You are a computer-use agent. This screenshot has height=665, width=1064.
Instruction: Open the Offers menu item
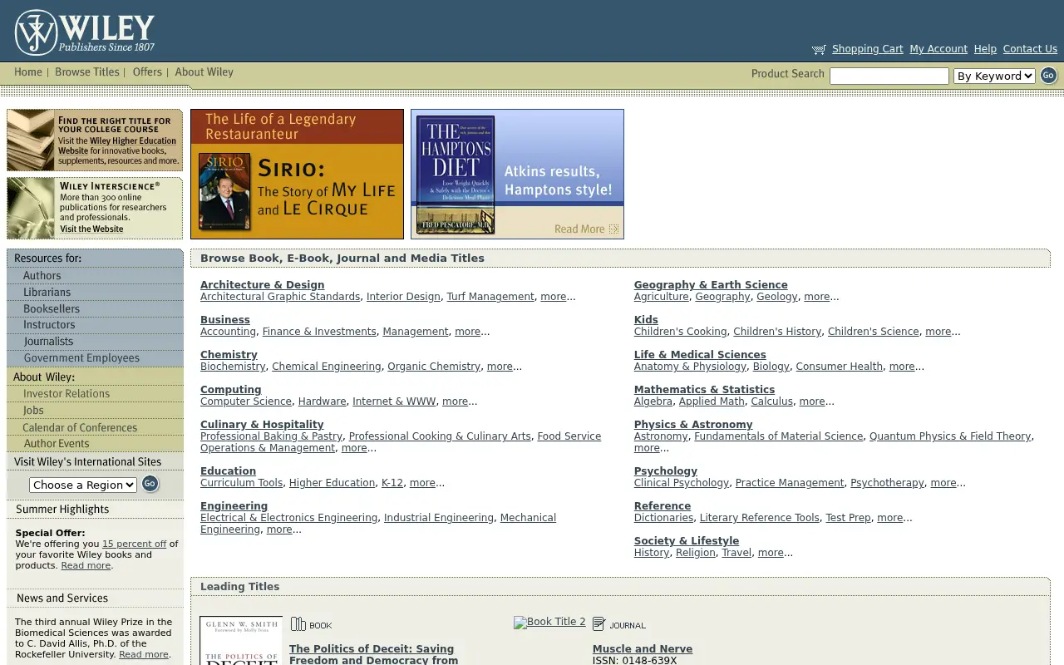click(x=147, y=72)
